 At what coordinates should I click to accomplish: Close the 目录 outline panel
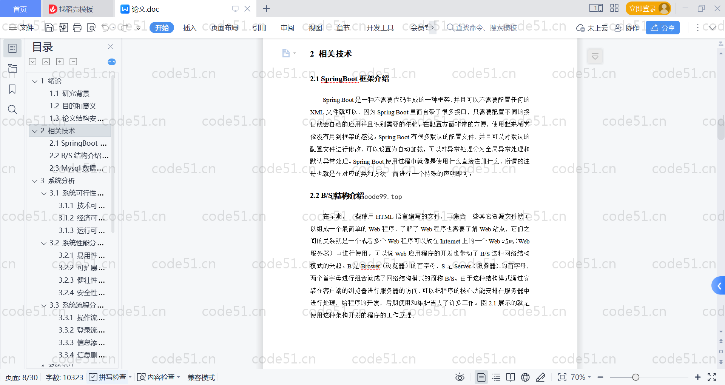pos(110,47)
